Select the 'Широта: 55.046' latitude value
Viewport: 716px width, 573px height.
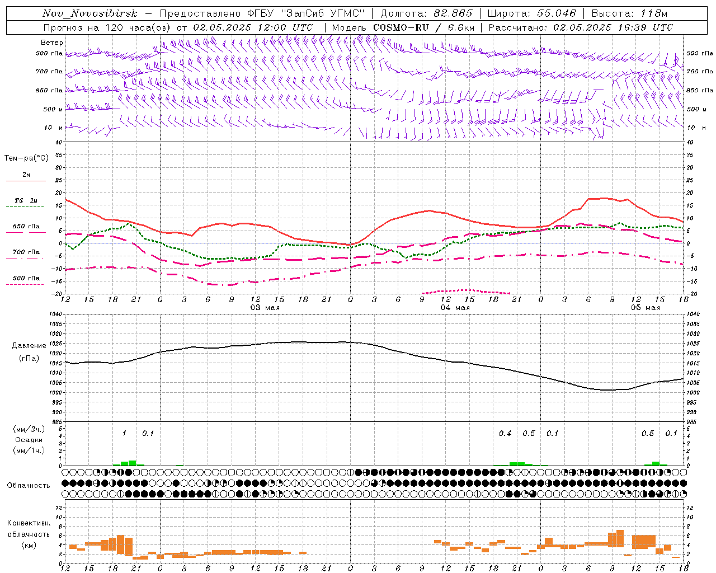pos(532,13)
